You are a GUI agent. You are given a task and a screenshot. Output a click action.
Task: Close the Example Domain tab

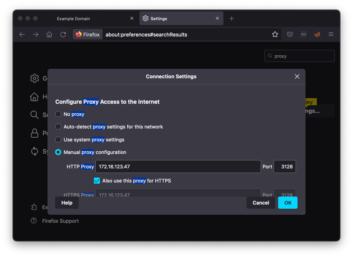[x=132, y=19]
